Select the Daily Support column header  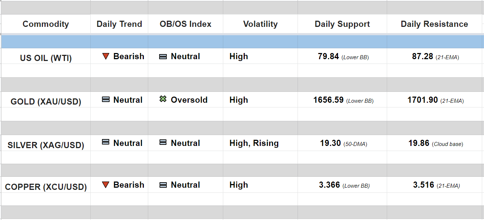point(342,24)
